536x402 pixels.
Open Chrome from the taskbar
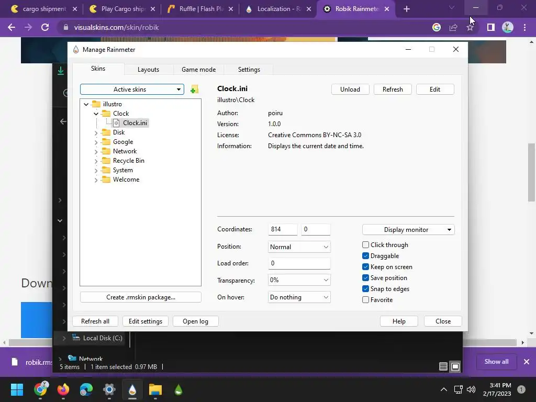click(x=41, y=389)
